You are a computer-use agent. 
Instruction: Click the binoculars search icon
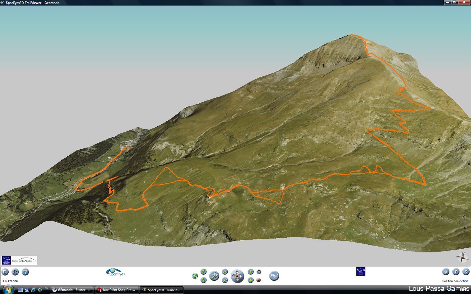(15, 272)
